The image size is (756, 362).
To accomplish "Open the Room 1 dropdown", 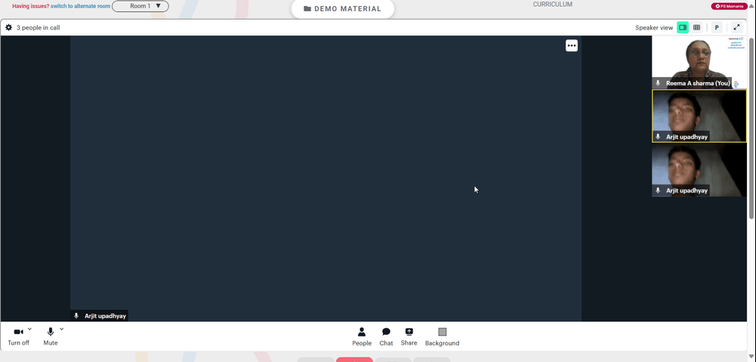I will tap(141, 6).
